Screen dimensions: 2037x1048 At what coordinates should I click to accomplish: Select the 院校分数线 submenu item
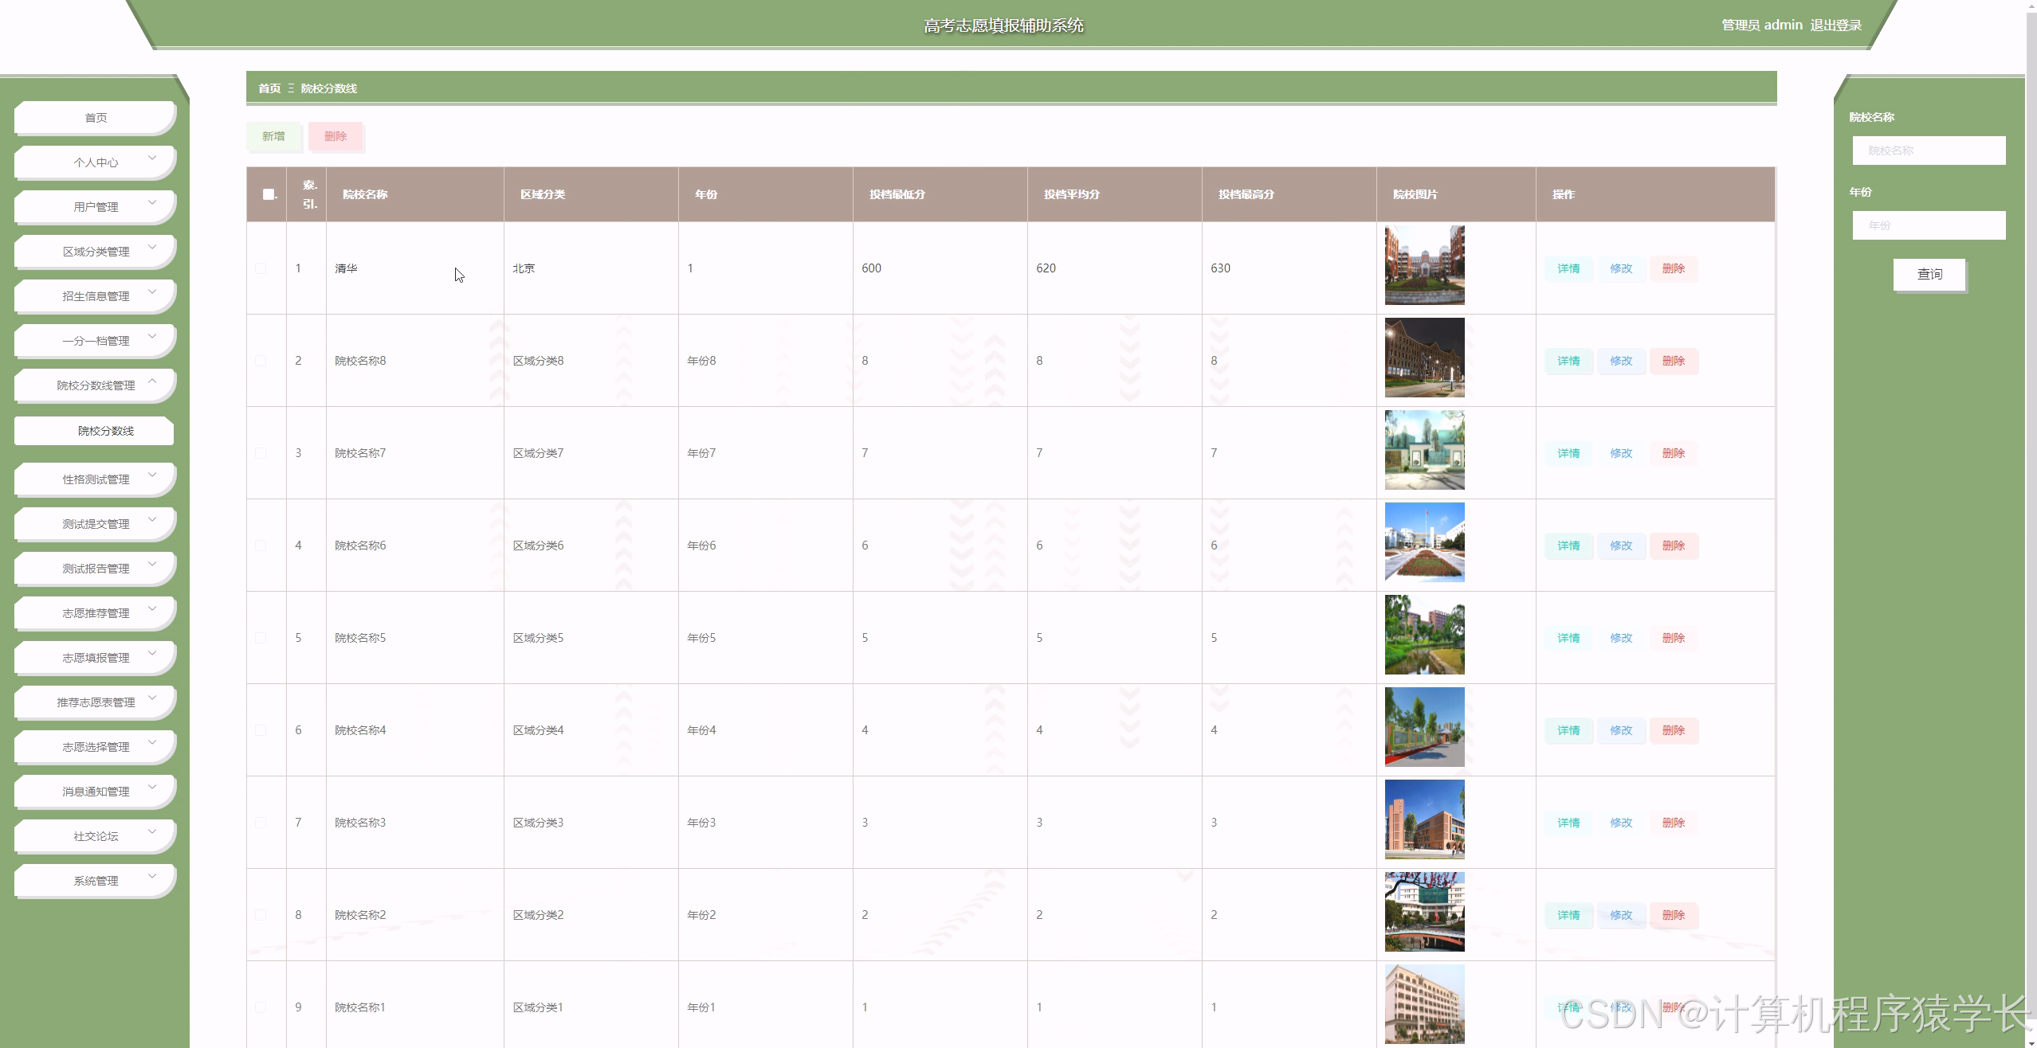pyautogui.click(x=105, y=431)
